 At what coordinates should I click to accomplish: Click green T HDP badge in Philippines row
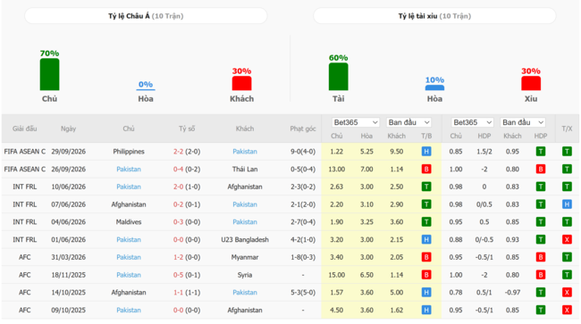point(541,151)
